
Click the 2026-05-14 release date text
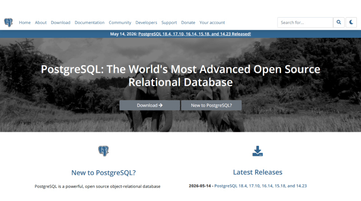tap(200, 186)
